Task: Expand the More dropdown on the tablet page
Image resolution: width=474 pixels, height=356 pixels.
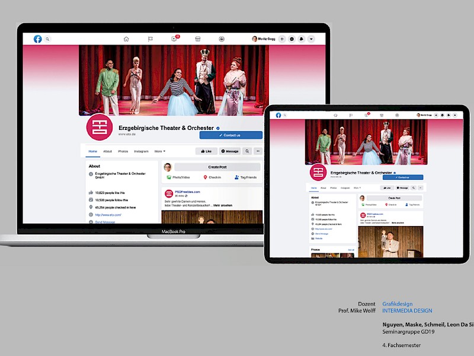Action: pyautogui.click(x=357, y=187)
